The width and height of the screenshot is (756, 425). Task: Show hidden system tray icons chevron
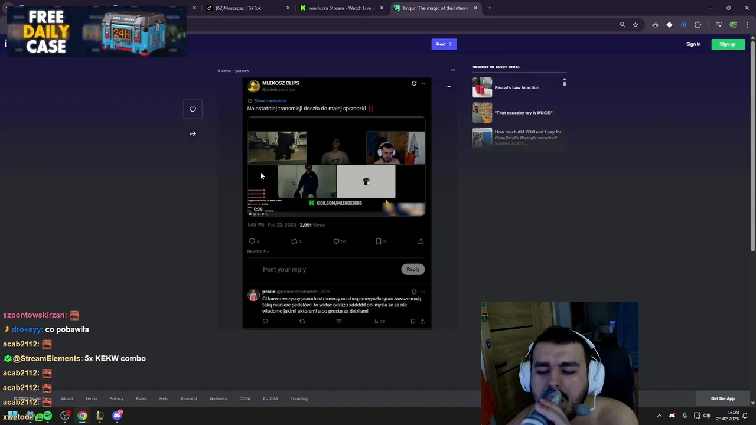660,416
